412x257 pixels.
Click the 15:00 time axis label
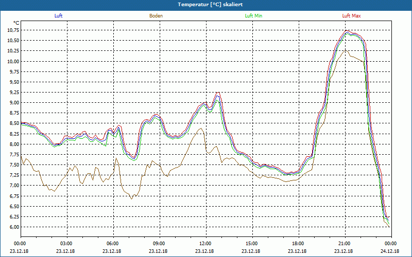251,244
